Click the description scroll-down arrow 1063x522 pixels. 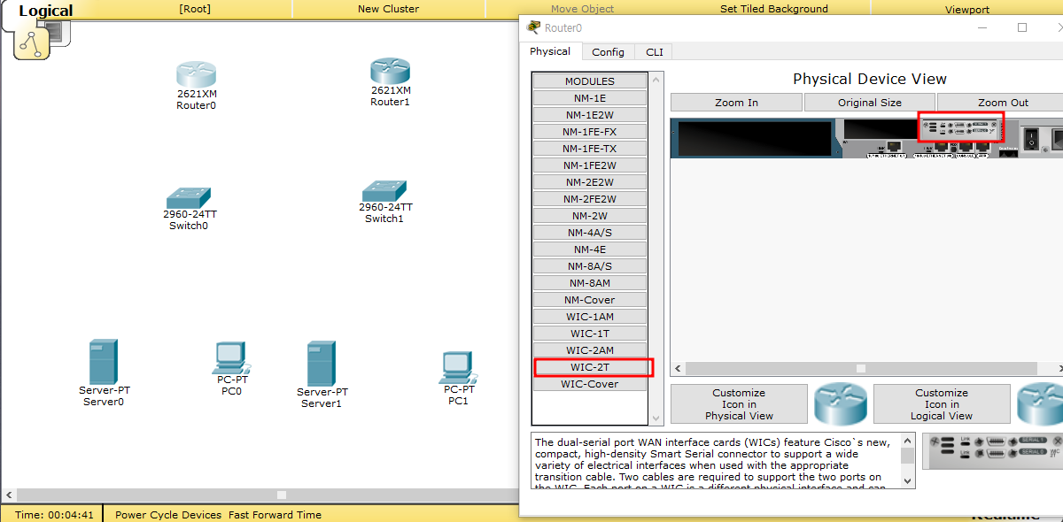(x=908, y=481)
